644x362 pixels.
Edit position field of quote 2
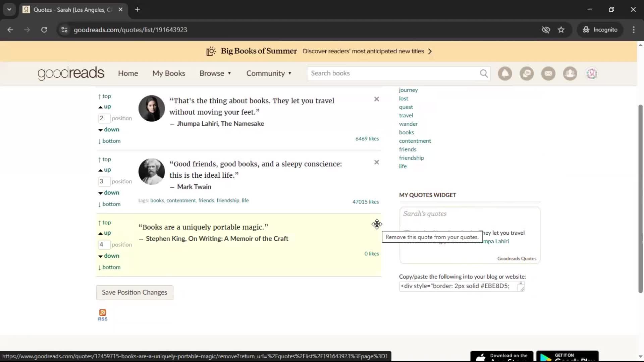[104, 118]
